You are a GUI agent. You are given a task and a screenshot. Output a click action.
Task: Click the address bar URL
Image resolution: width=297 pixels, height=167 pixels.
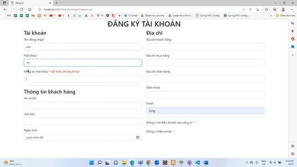pos(68,9)
